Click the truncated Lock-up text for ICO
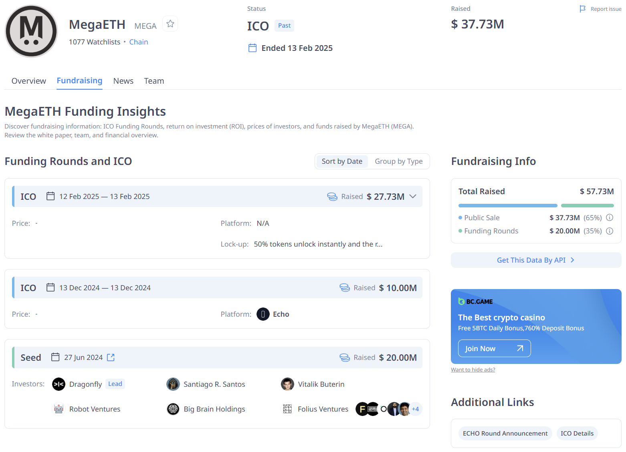 pos(318,244)
